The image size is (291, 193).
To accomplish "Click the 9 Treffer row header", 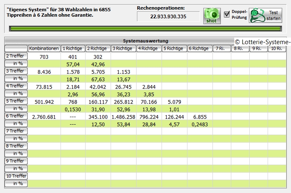I will click(x=16, y=161).
